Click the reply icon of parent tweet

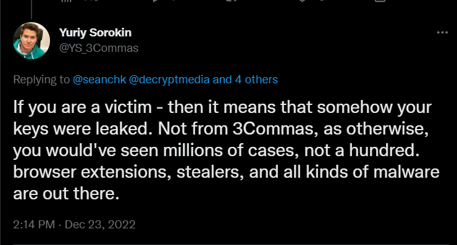tap(156, 1)
